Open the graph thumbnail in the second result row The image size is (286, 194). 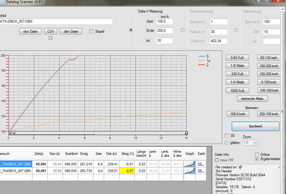pos(190,170)
